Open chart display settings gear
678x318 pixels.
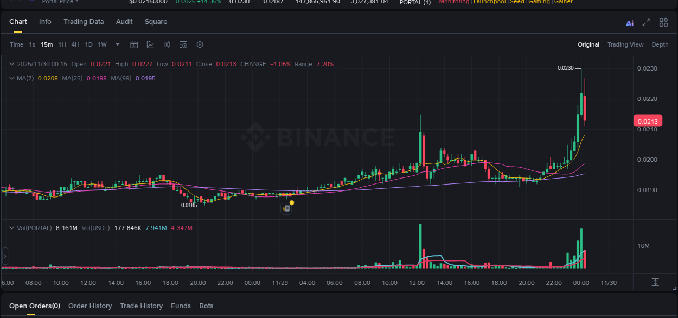(x=200, y=44)
